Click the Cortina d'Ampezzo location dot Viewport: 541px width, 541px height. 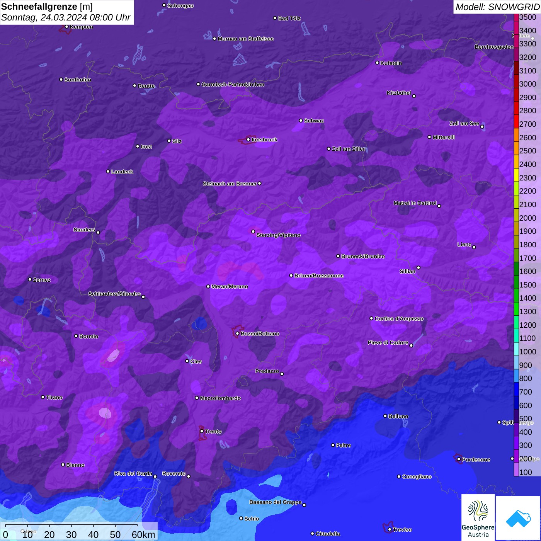pyautogui.click(x=372, y=318)
